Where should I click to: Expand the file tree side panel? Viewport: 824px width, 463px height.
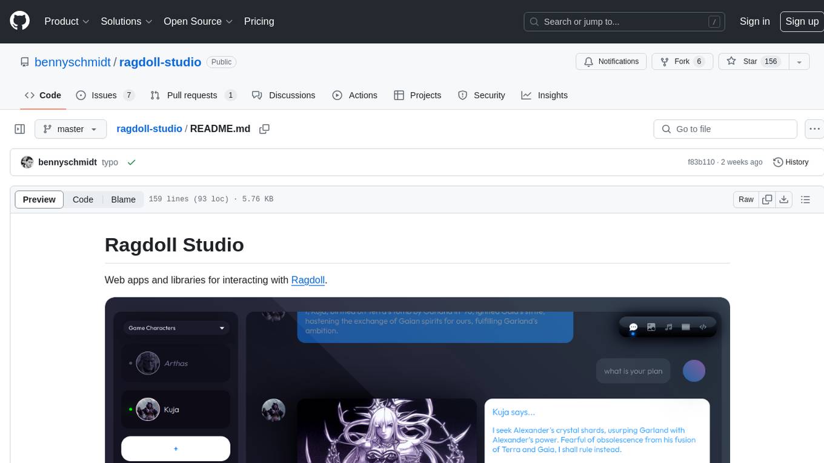20,129
